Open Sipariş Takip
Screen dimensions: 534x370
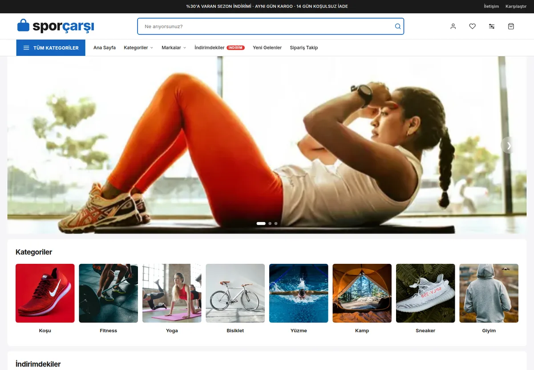pos(304,48)
